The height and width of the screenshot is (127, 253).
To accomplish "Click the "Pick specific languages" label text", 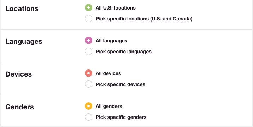I will pos(124,52).
